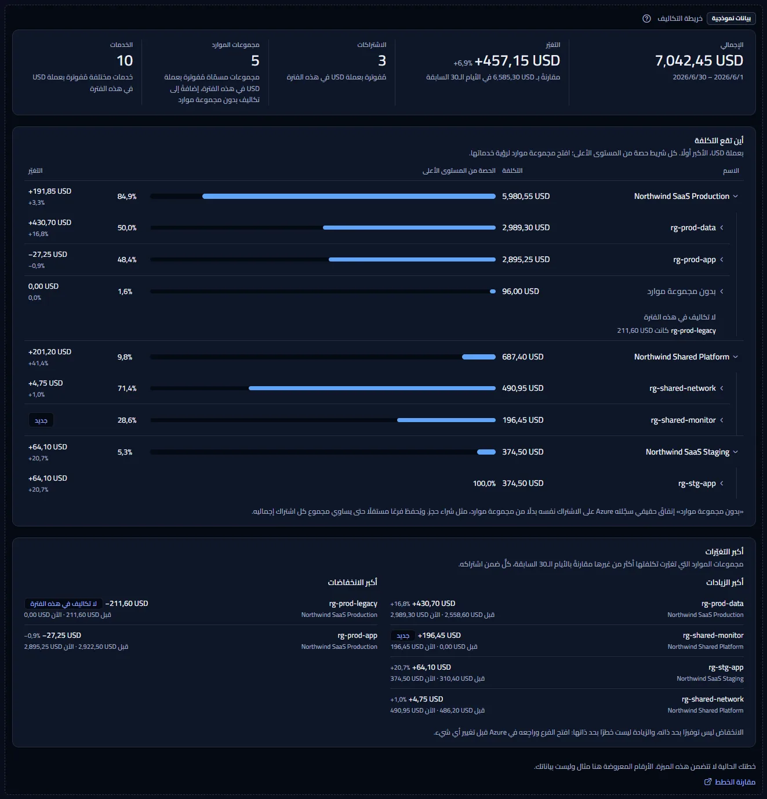767x799 pixels.
Task: Click the 84,9% share value
Action: pyautogui.click(x=127, y=197)
